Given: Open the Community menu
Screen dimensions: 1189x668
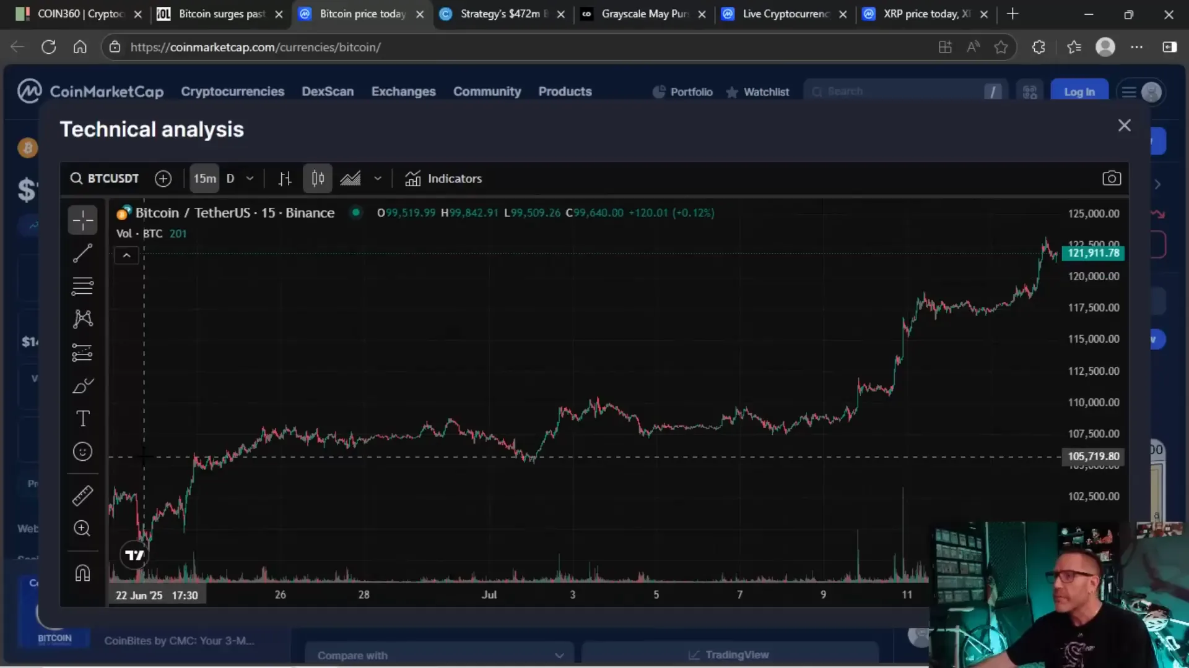Looking at the screenshot, I should point(487,92).
